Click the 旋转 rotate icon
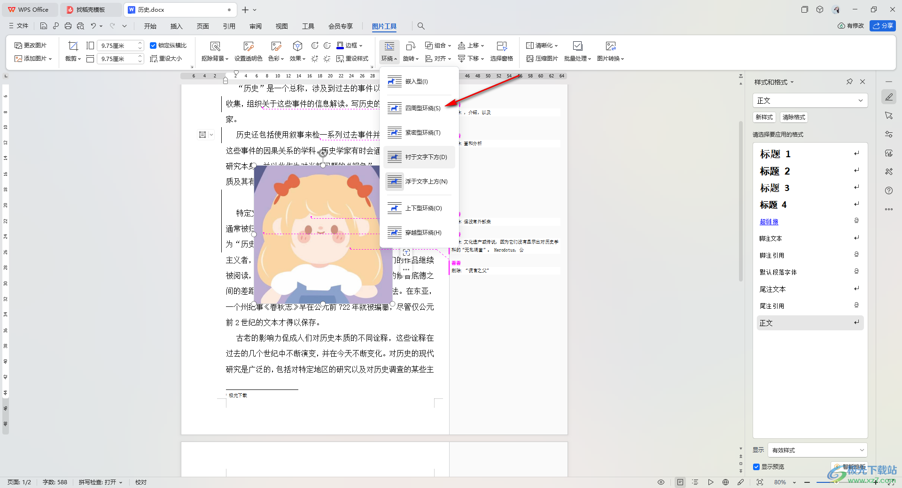 (411, 46)
